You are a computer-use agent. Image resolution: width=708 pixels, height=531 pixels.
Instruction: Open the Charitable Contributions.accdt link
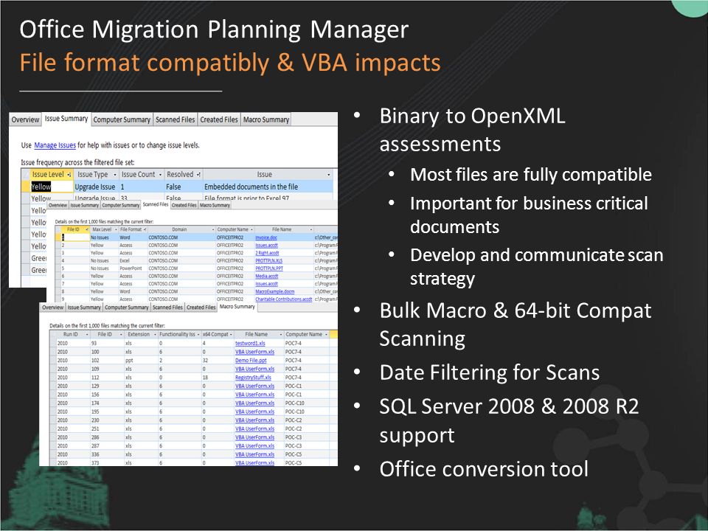283,299
